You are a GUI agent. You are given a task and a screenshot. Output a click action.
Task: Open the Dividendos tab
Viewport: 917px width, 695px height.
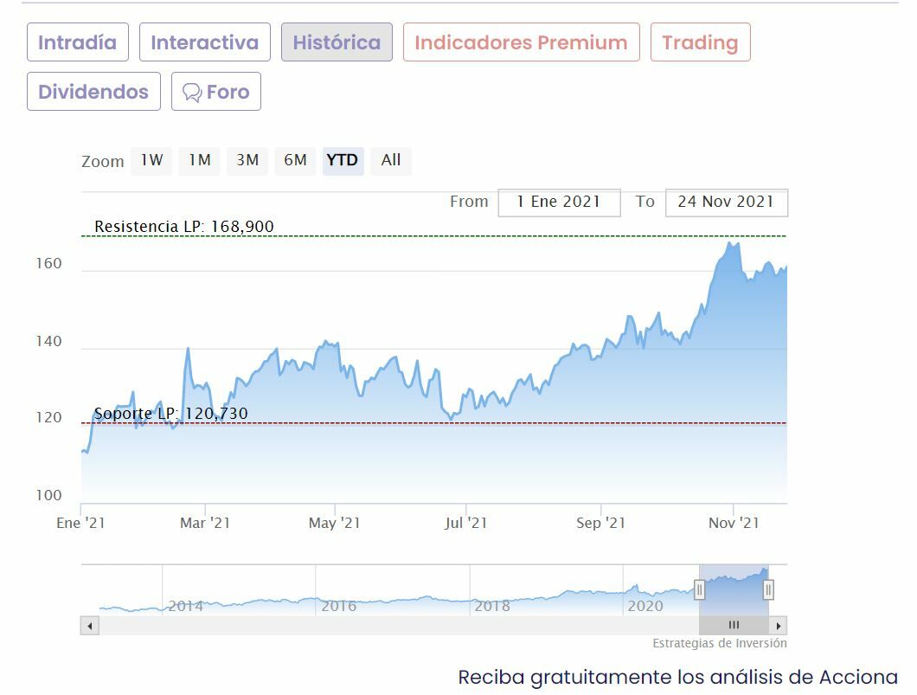pos(93,92)
